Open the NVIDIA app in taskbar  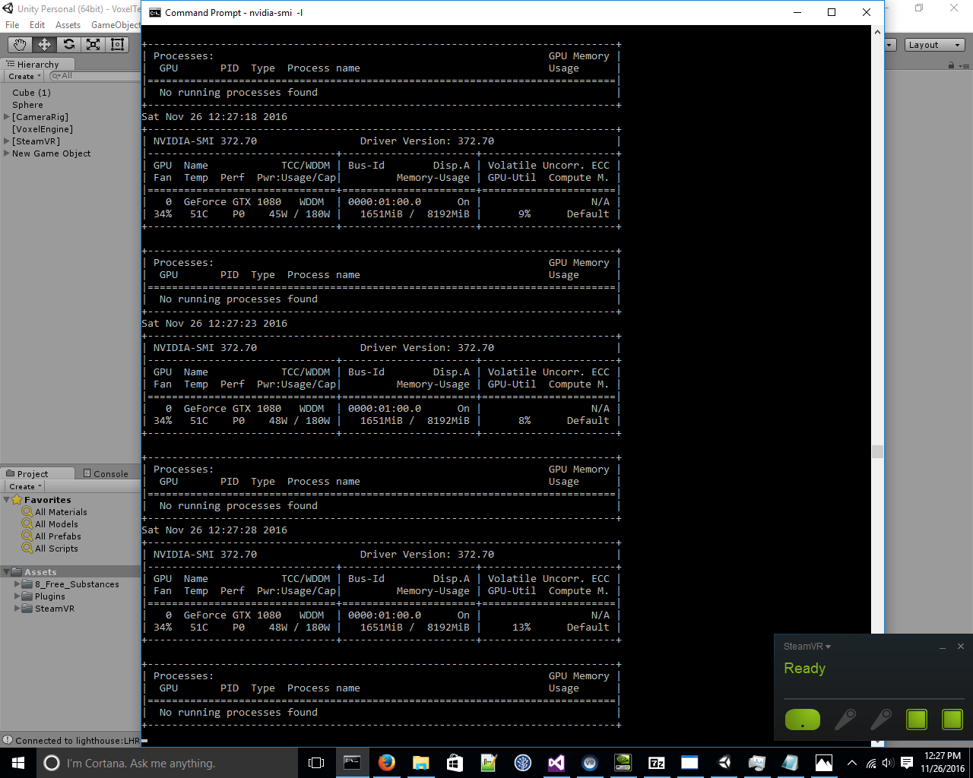[x=623, y=762]
